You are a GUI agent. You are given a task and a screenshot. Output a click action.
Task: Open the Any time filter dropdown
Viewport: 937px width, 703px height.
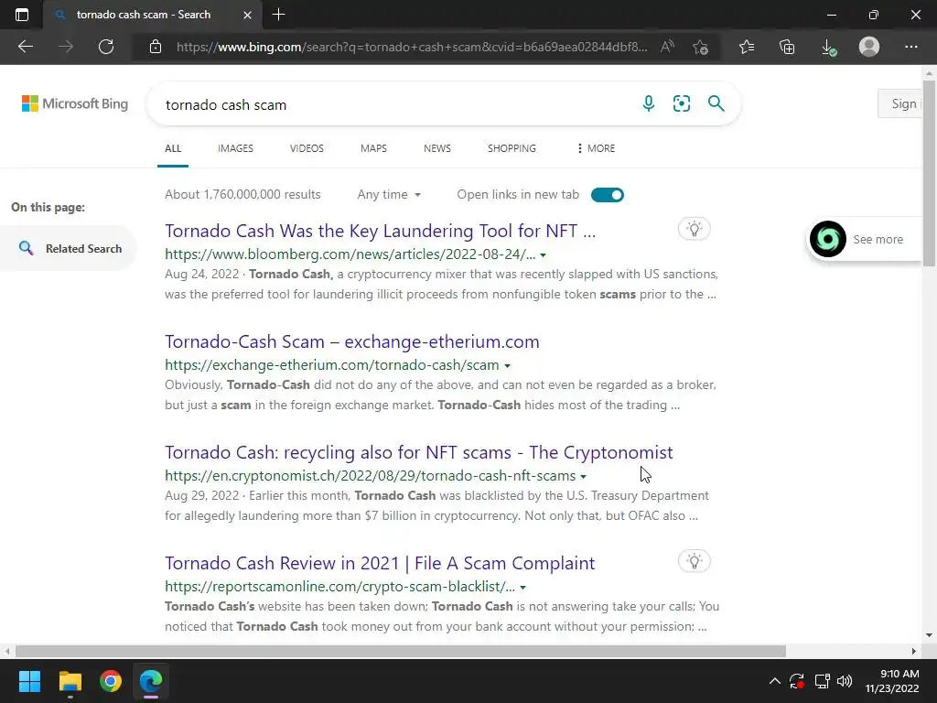(x=389, y=195)
